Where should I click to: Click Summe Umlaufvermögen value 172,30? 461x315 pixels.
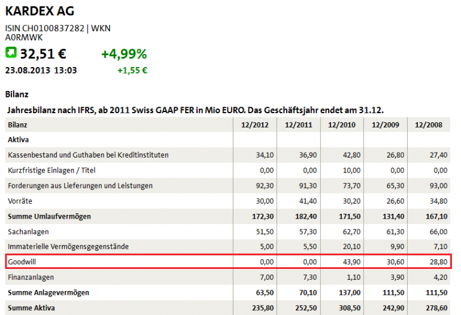click(263, 216)
